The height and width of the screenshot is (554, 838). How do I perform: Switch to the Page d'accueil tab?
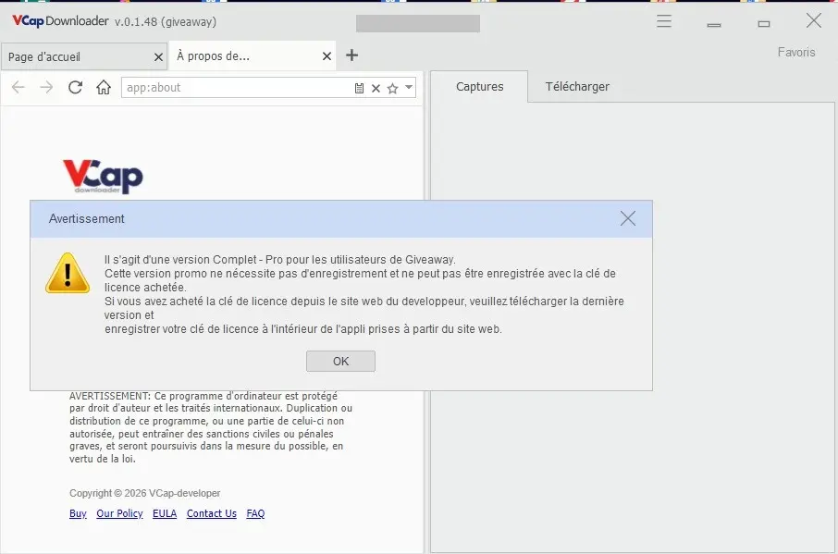point(84,56)
